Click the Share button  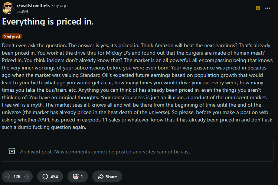[x=107, y=177]
